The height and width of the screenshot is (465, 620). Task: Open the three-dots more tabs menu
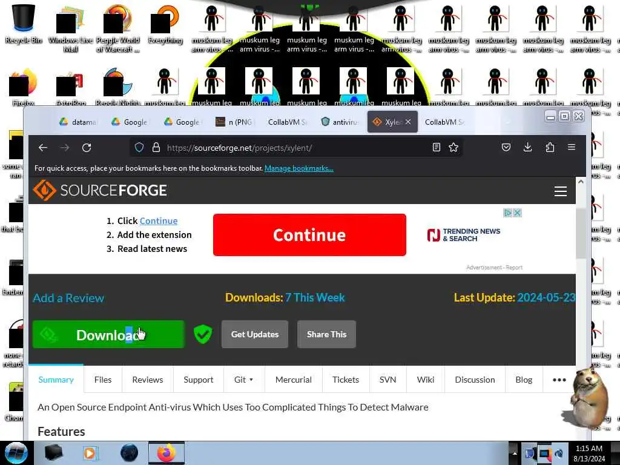coord(559,380)
